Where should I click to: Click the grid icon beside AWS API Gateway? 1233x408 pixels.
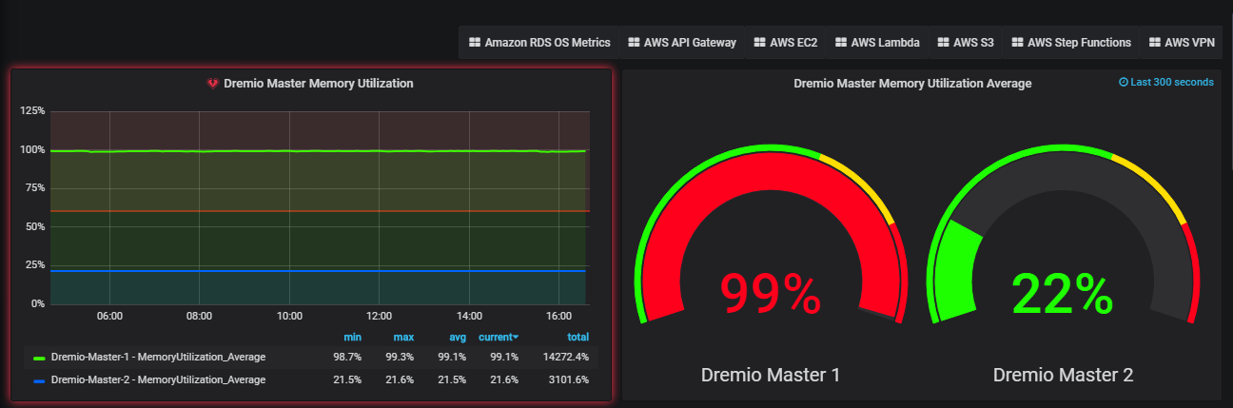pos(634,43)
